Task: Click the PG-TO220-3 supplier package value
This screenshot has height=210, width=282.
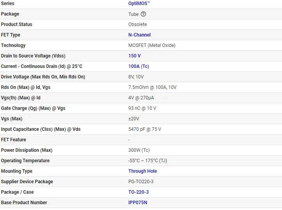Action: [142, 182]
